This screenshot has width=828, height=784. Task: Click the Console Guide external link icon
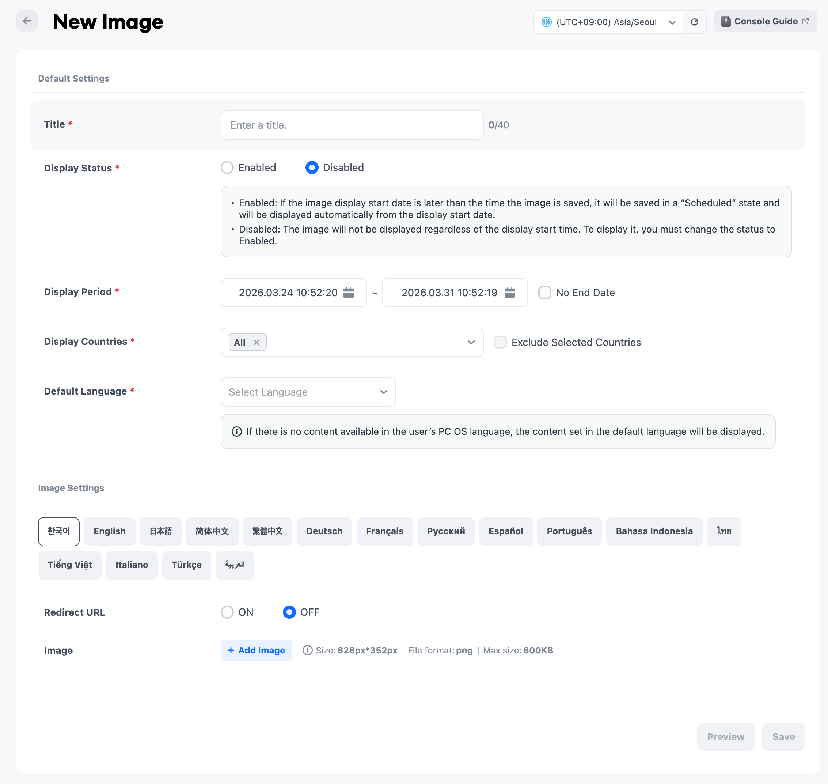point(805,21)
